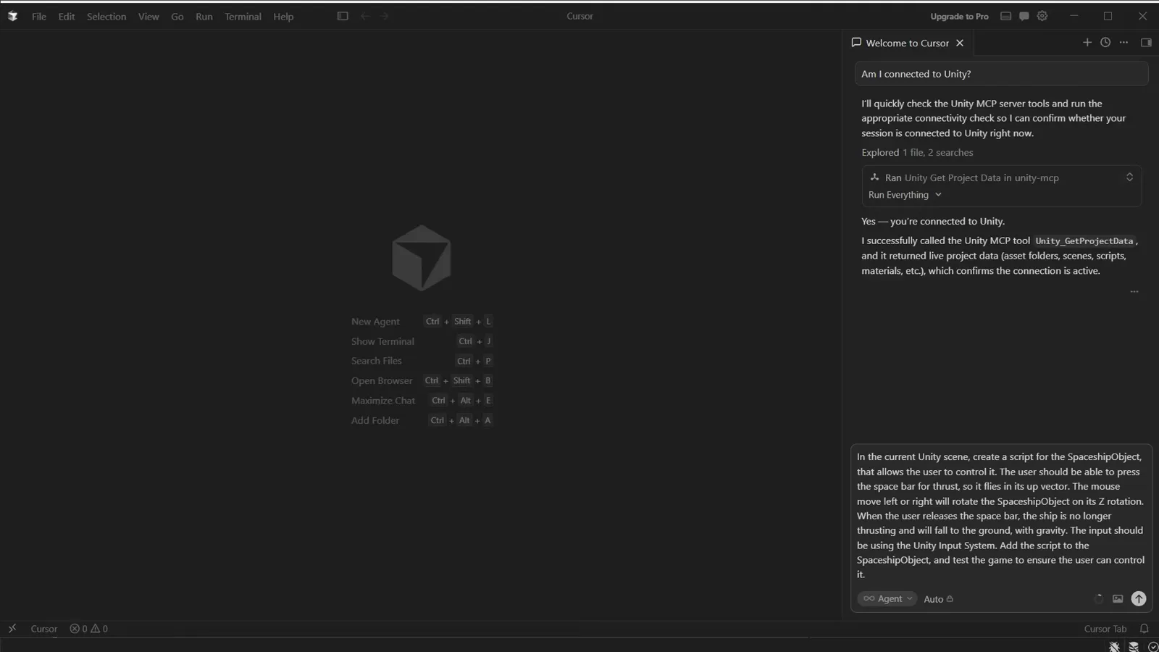Screen dimensions: 1159x652
Task: Toggle the chat pane icon in title bar
Action: pos(1024,16)
